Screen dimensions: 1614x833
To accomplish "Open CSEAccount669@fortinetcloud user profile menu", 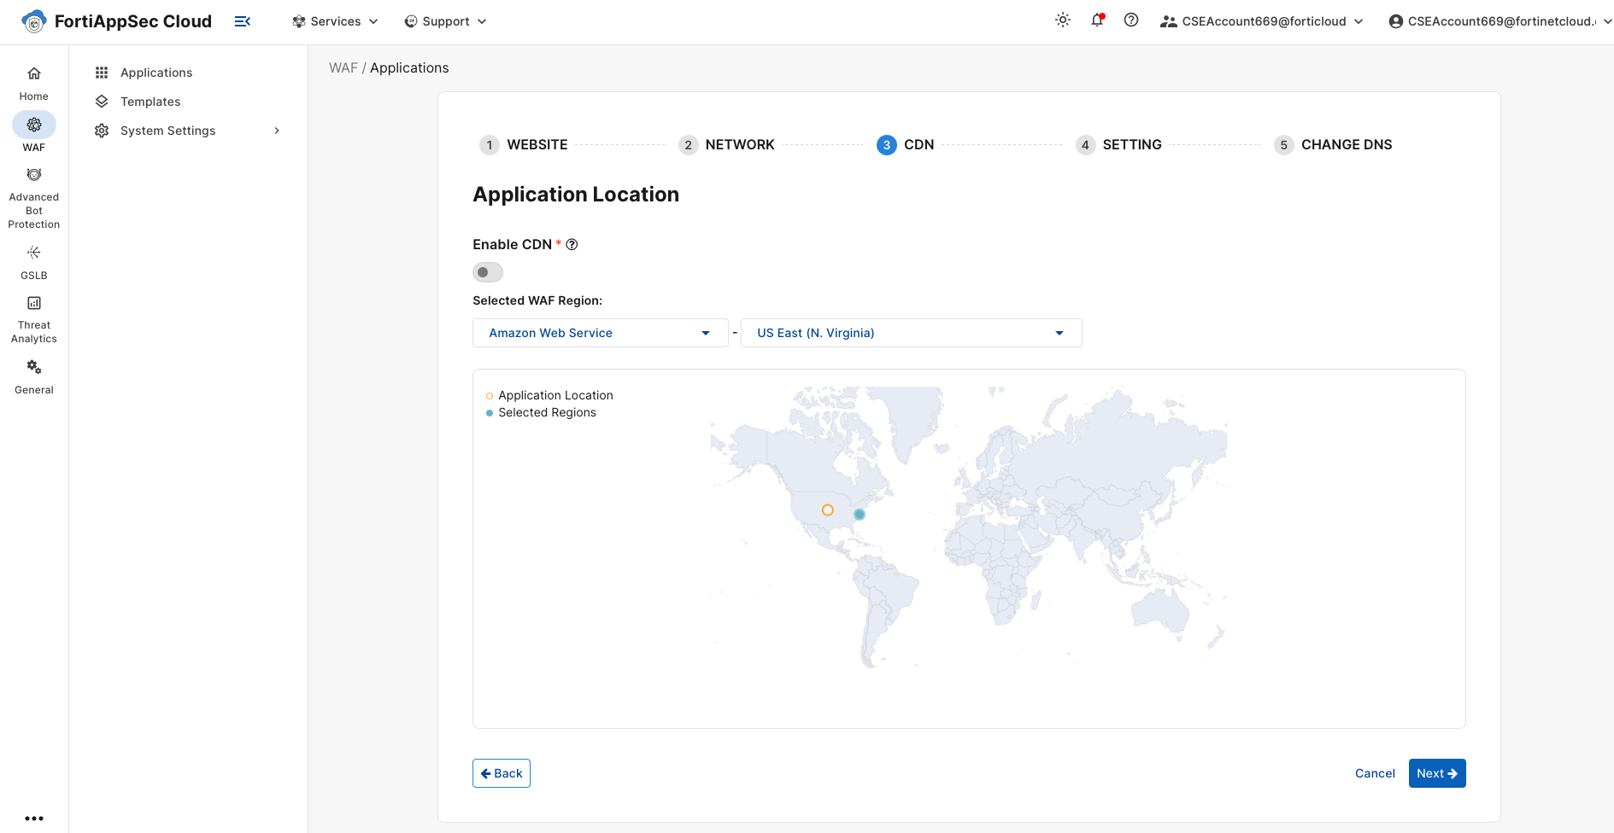I will (1500, 21).
